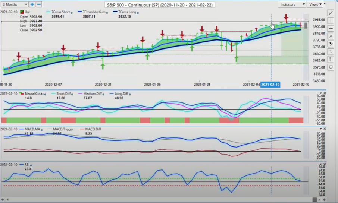Toggle the RSI indicator dot
Image resolution: width=338 pixels, height=203 pixels.
31,165
